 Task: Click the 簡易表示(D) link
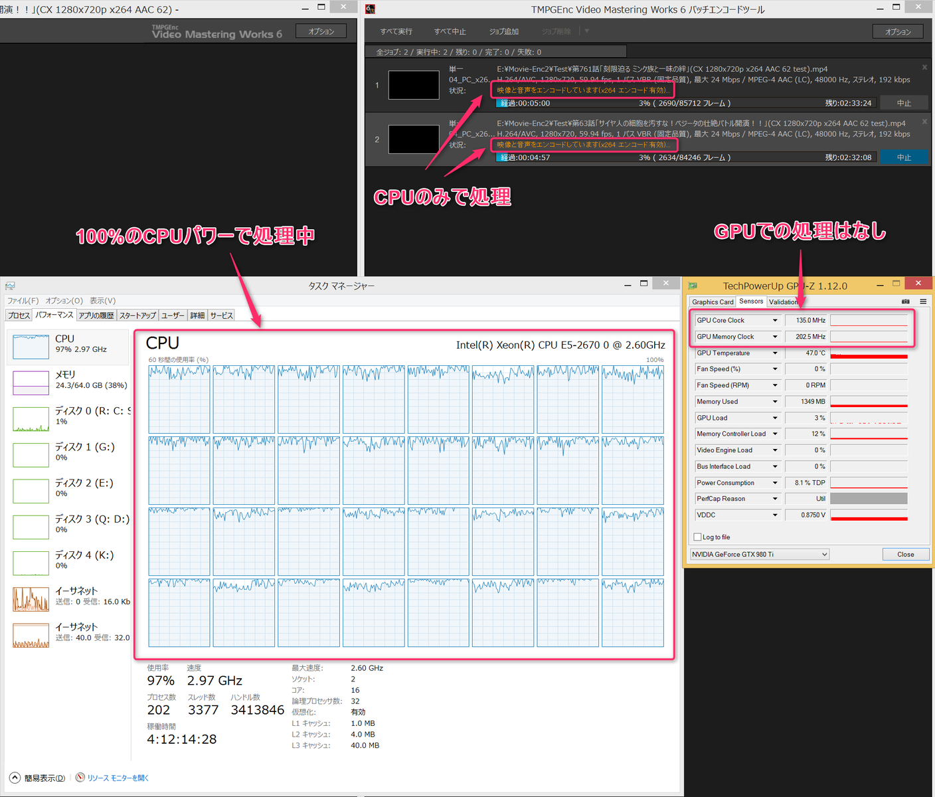(44, 778)
